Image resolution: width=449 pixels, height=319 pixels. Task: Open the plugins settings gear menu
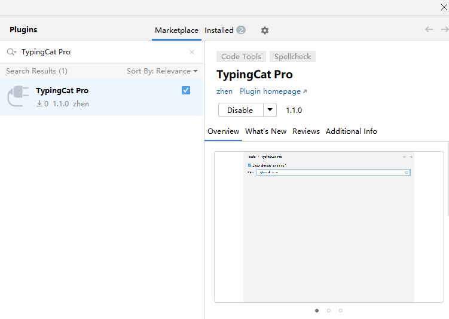coord(265,30)
